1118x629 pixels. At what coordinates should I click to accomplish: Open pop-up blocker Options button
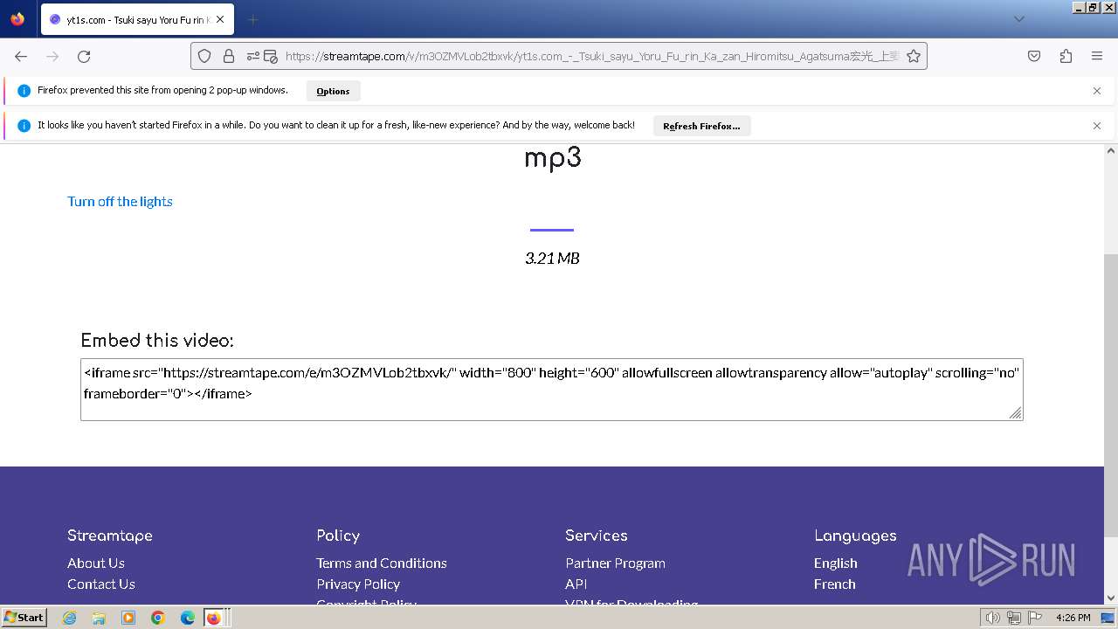pos(333,91)
